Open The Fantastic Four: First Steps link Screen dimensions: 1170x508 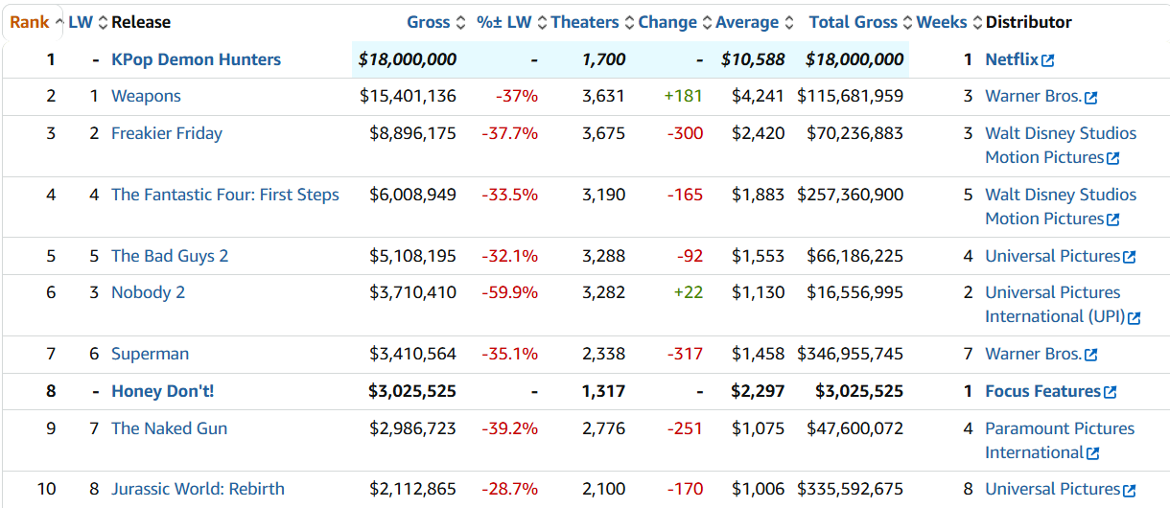[224, 195]
